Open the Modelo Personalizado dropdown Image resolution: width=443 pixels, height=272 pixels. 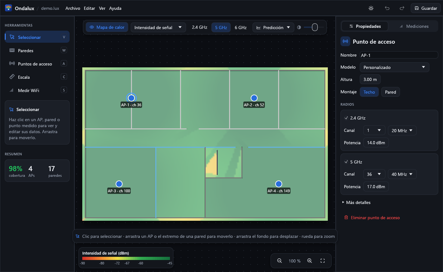click(394, 67)
